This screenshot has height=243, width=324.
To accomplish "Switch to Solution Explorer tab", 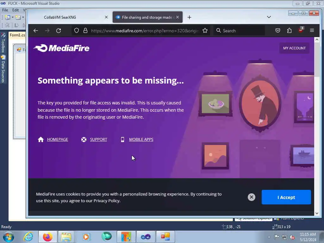I will pyautogui.click(x=254, y=219).
